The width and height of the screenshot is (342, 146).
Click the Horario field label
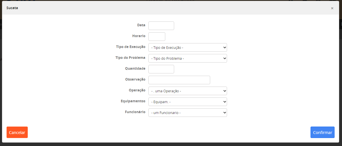click(139, 36)
